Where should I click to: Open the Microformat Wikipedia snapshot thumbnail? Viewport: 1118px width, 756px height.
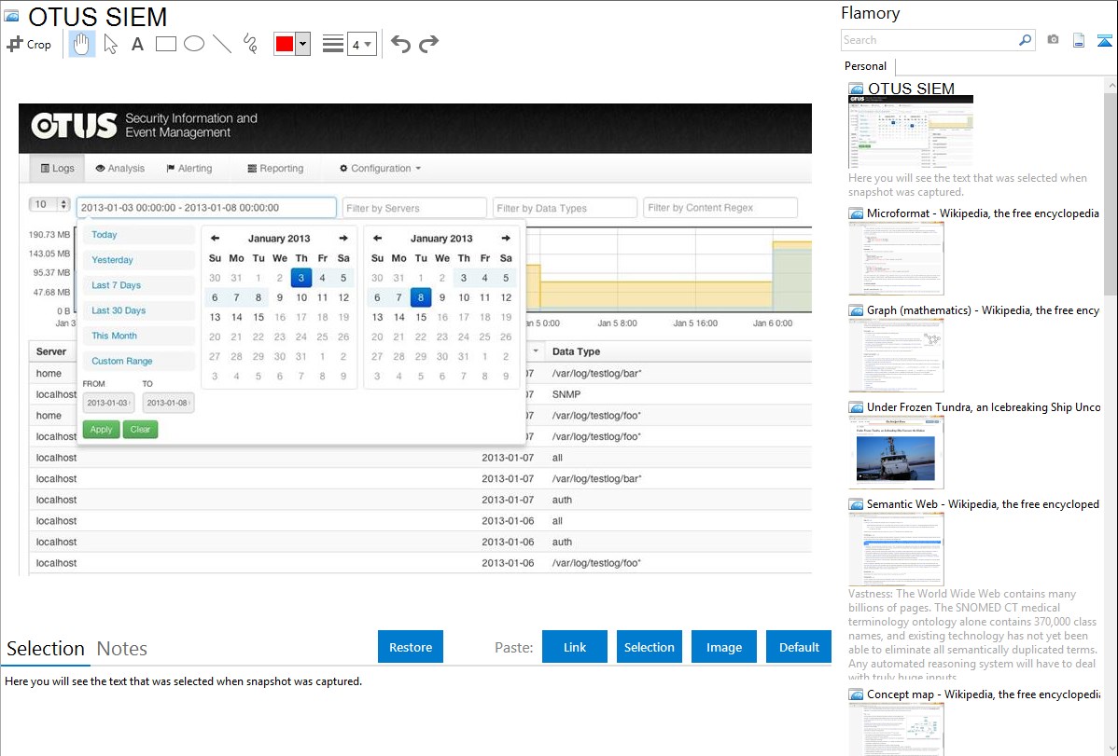pyautogui.click(x=896, y=258)
